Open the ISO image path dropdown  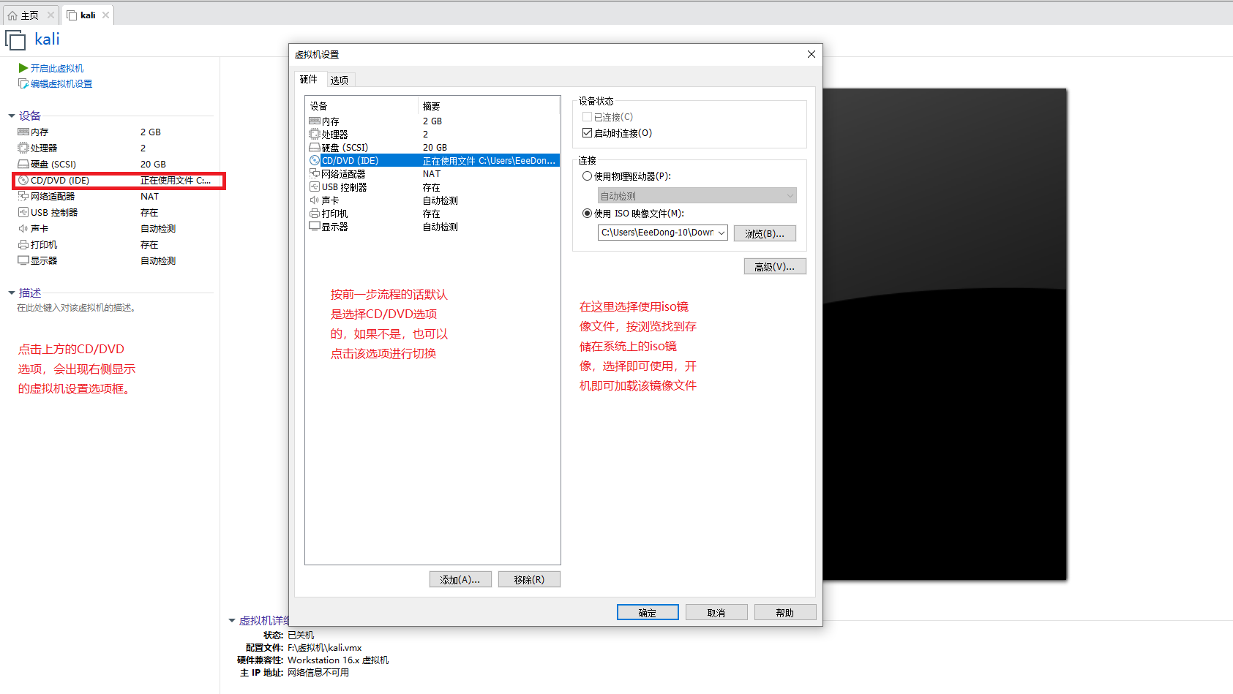coord(721,233)
